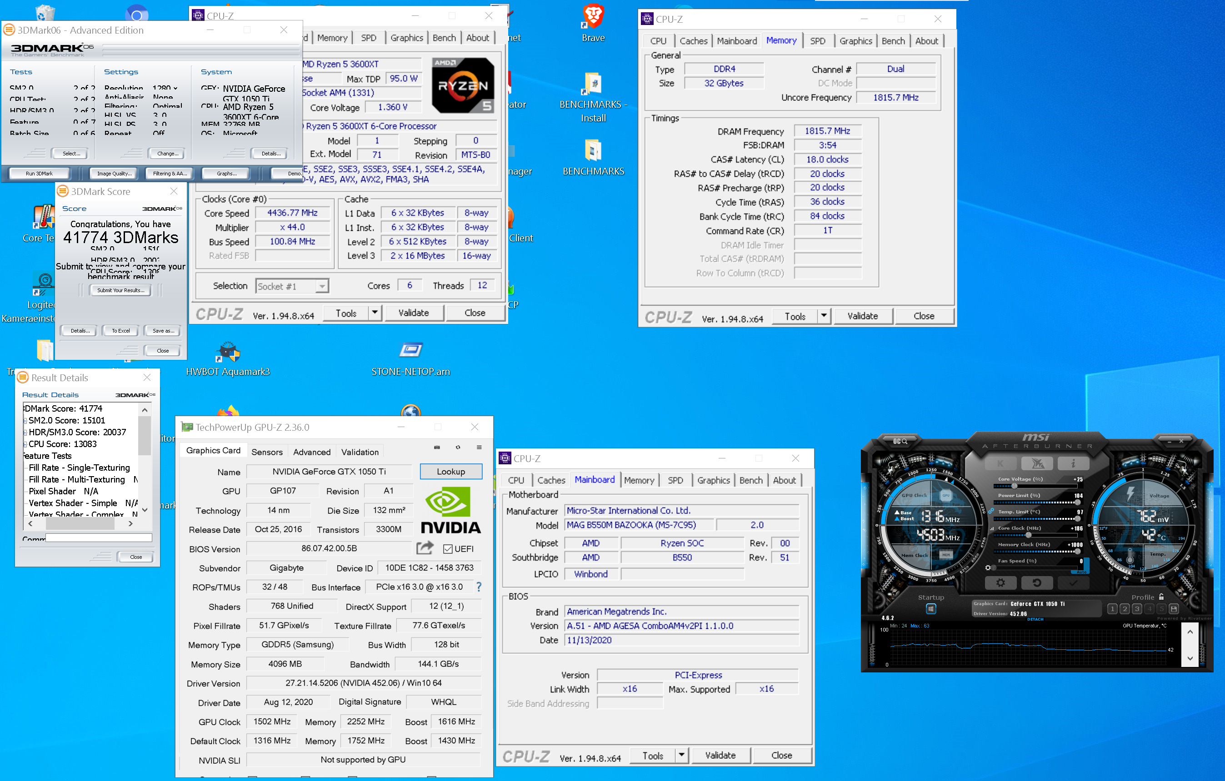Open the Tools dropdown arrow in CPU-Z Memory window

(824, 316)
